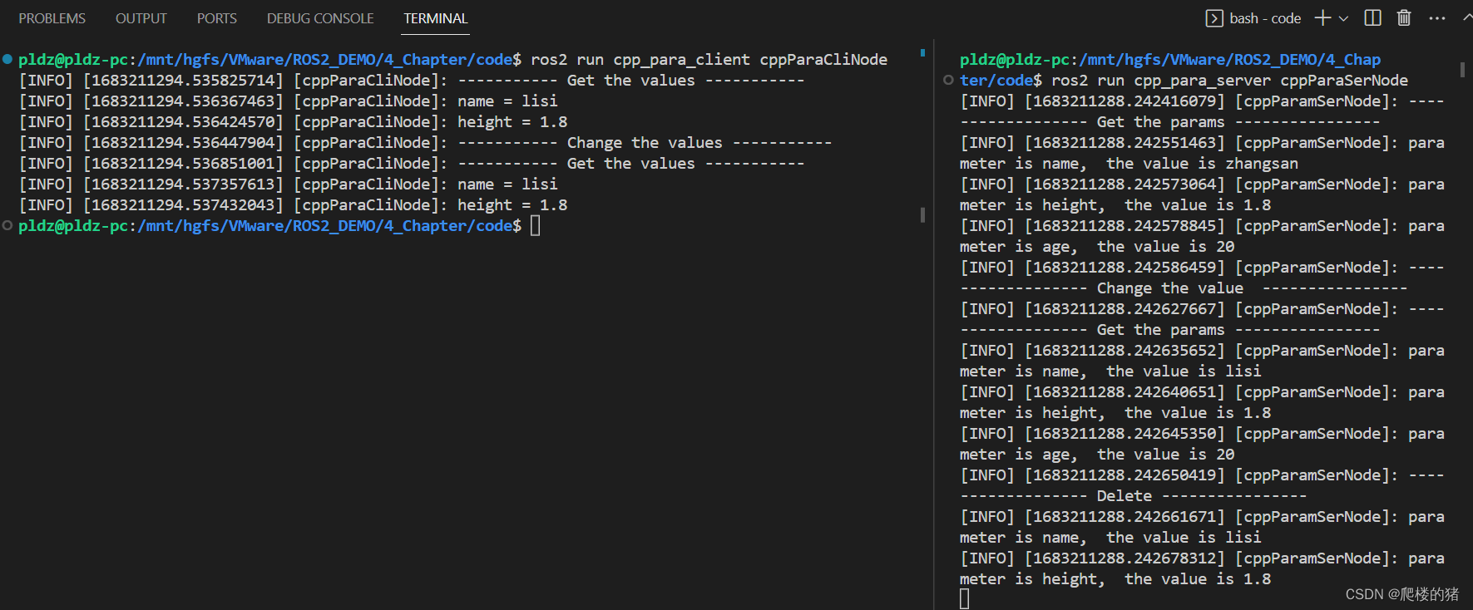The image size is (1473, 610).
Task: Open the launch profile dropdown arrow
Action: tap(1343, 18)
